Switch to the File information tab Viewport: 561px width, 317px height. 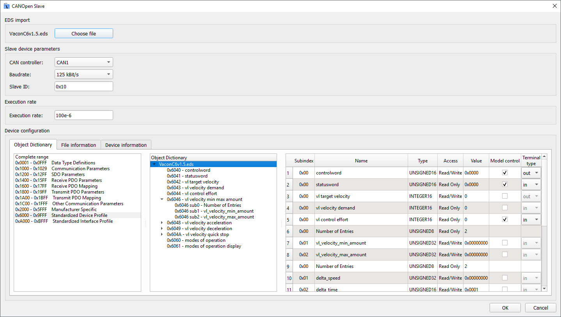pyautogui.click(x=78, y=145)
